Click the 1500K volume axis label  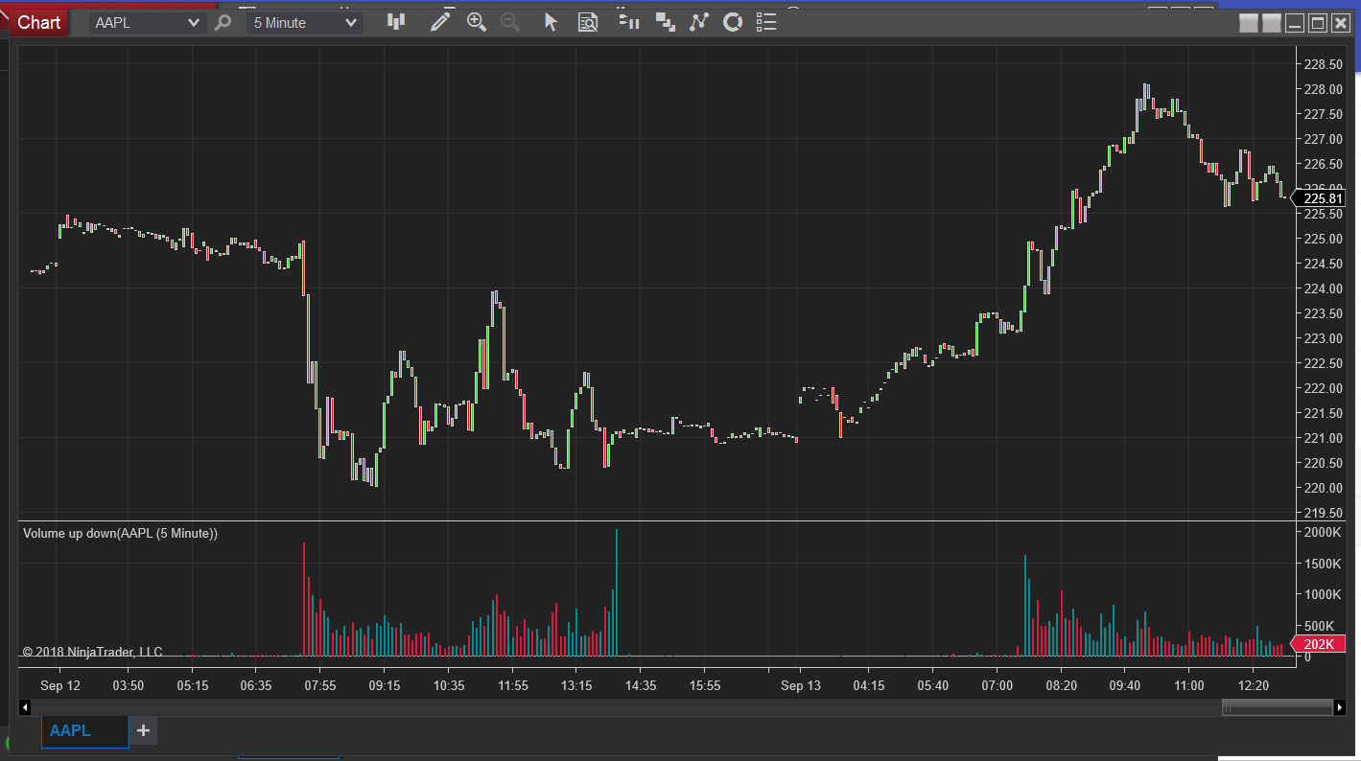1323,564
